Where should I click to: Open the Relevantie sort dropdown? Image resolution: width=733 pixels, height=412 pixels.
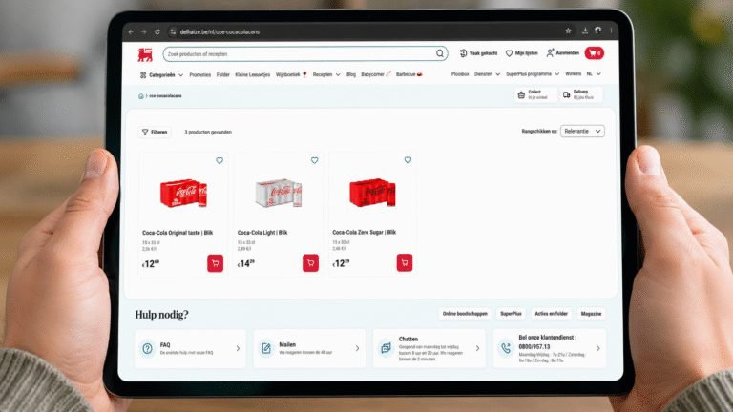582,132
